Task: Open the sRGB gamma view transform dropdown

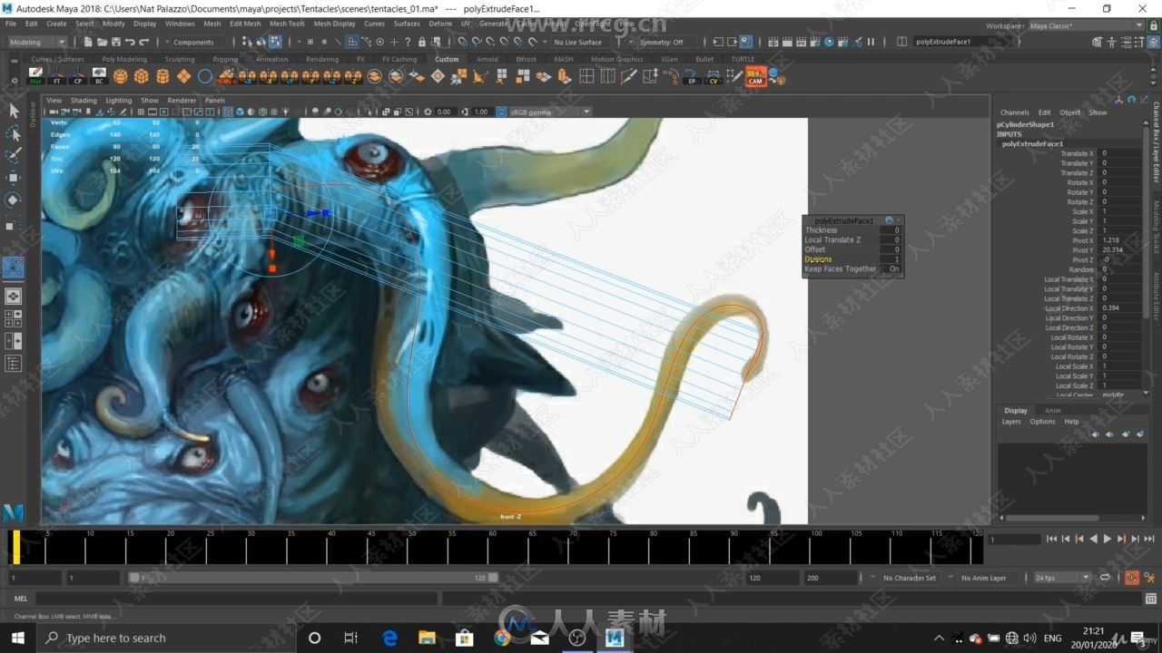Action: click(x=549, y=112)
